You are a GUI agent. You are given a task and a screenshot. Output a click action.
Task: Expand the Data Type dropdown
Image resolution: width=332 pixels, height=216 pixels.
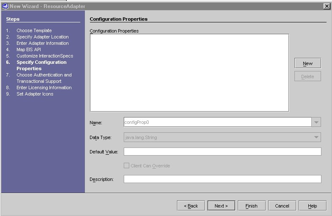[x=316, y=137]
